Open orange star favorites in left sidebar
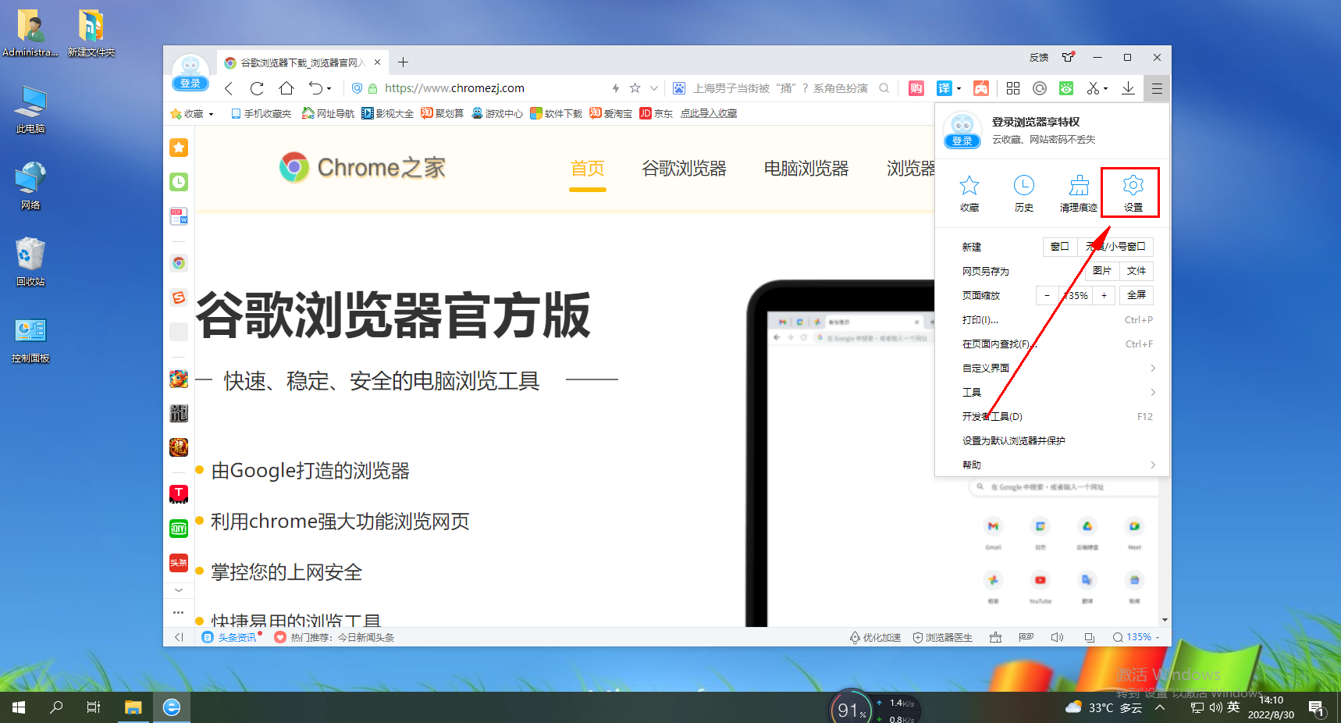Viewport: 1341px width, 723px height. tap(179, 148)
